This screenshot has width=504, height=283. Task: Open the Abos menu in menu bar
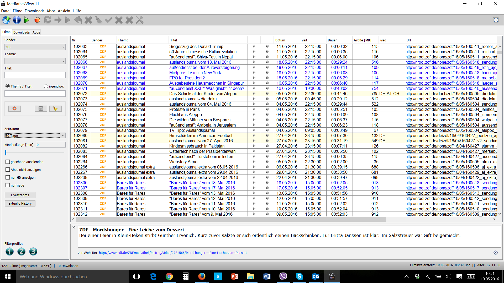click(x=51, y=11)
